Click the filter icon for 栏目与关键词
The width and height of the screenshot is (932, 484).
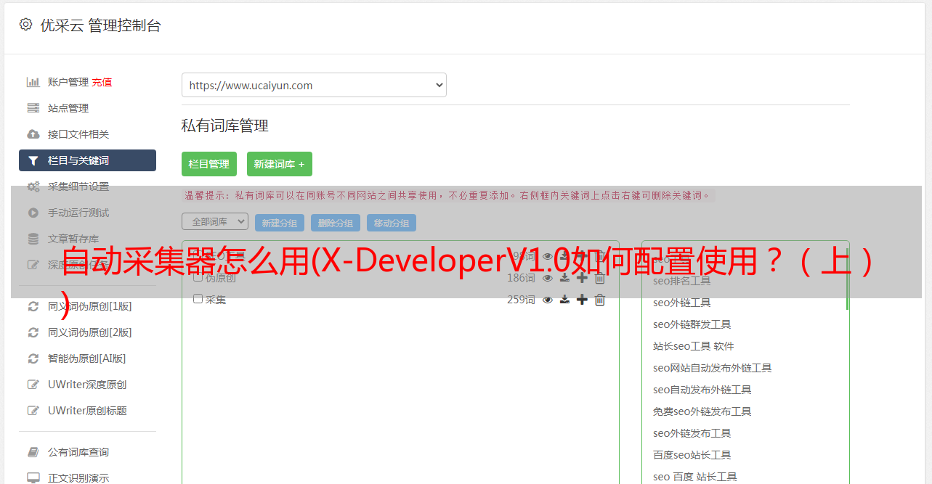tap(33, 160)
